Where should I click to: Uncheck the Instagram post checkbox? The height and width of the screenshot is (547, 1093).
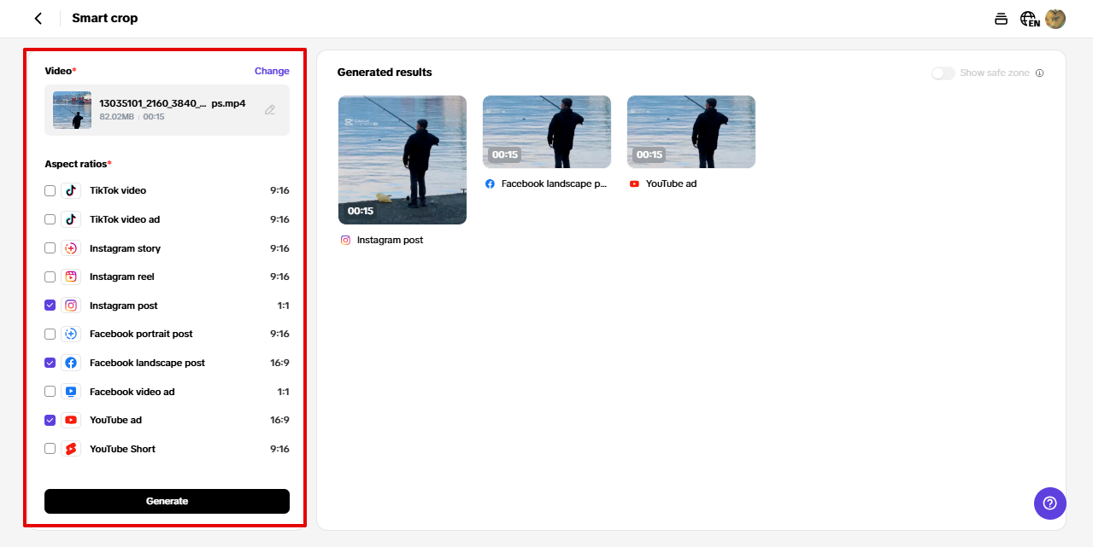click(50, 306)
